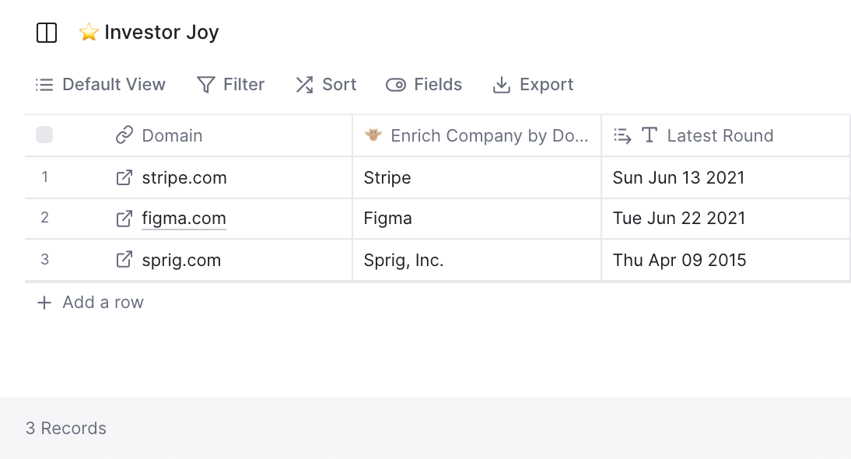Open the Filter options
851x459 pixels.
230,85
